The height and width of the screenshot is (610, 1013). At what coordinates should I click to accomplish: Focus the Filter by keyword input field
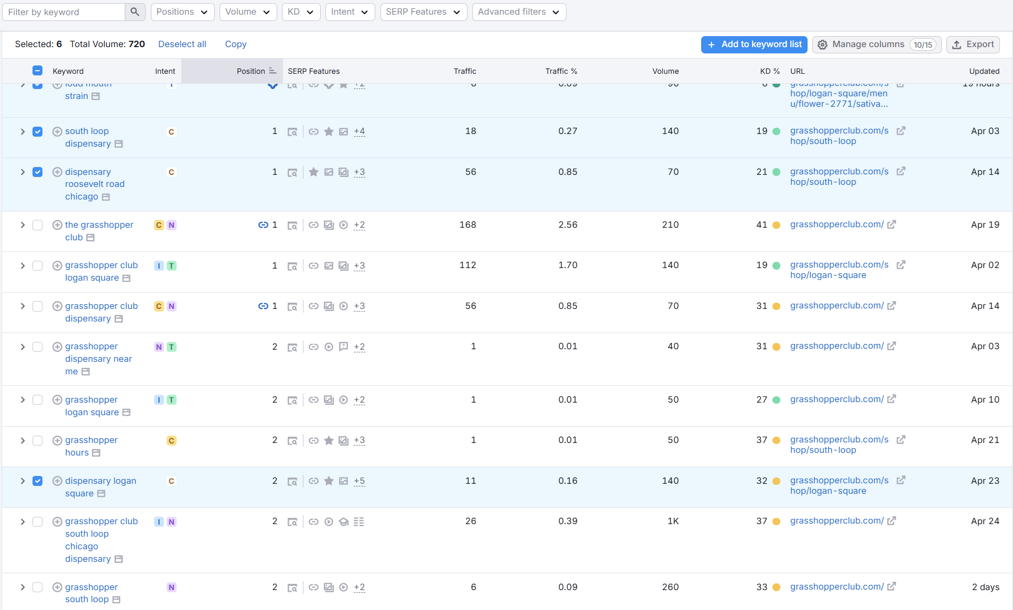click(x=64, y=12)
